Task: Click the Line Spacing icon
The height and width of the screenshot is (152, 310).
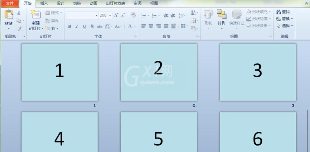Action: point(181,15)
